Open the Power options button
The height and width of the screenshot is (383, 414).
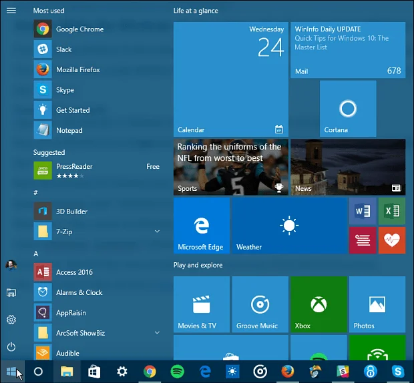click(x=11, y=347)
